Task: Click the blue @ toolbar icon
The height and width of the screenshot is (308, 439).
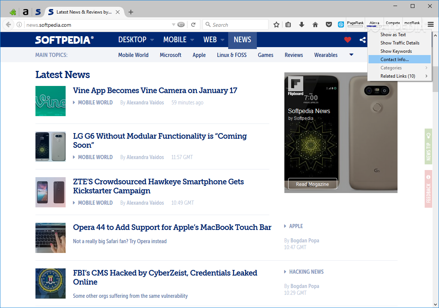Action: [341, 25]
